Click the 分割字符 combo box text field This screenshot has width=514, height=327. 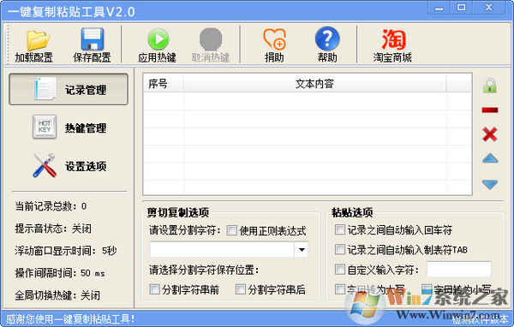[222, 250]
